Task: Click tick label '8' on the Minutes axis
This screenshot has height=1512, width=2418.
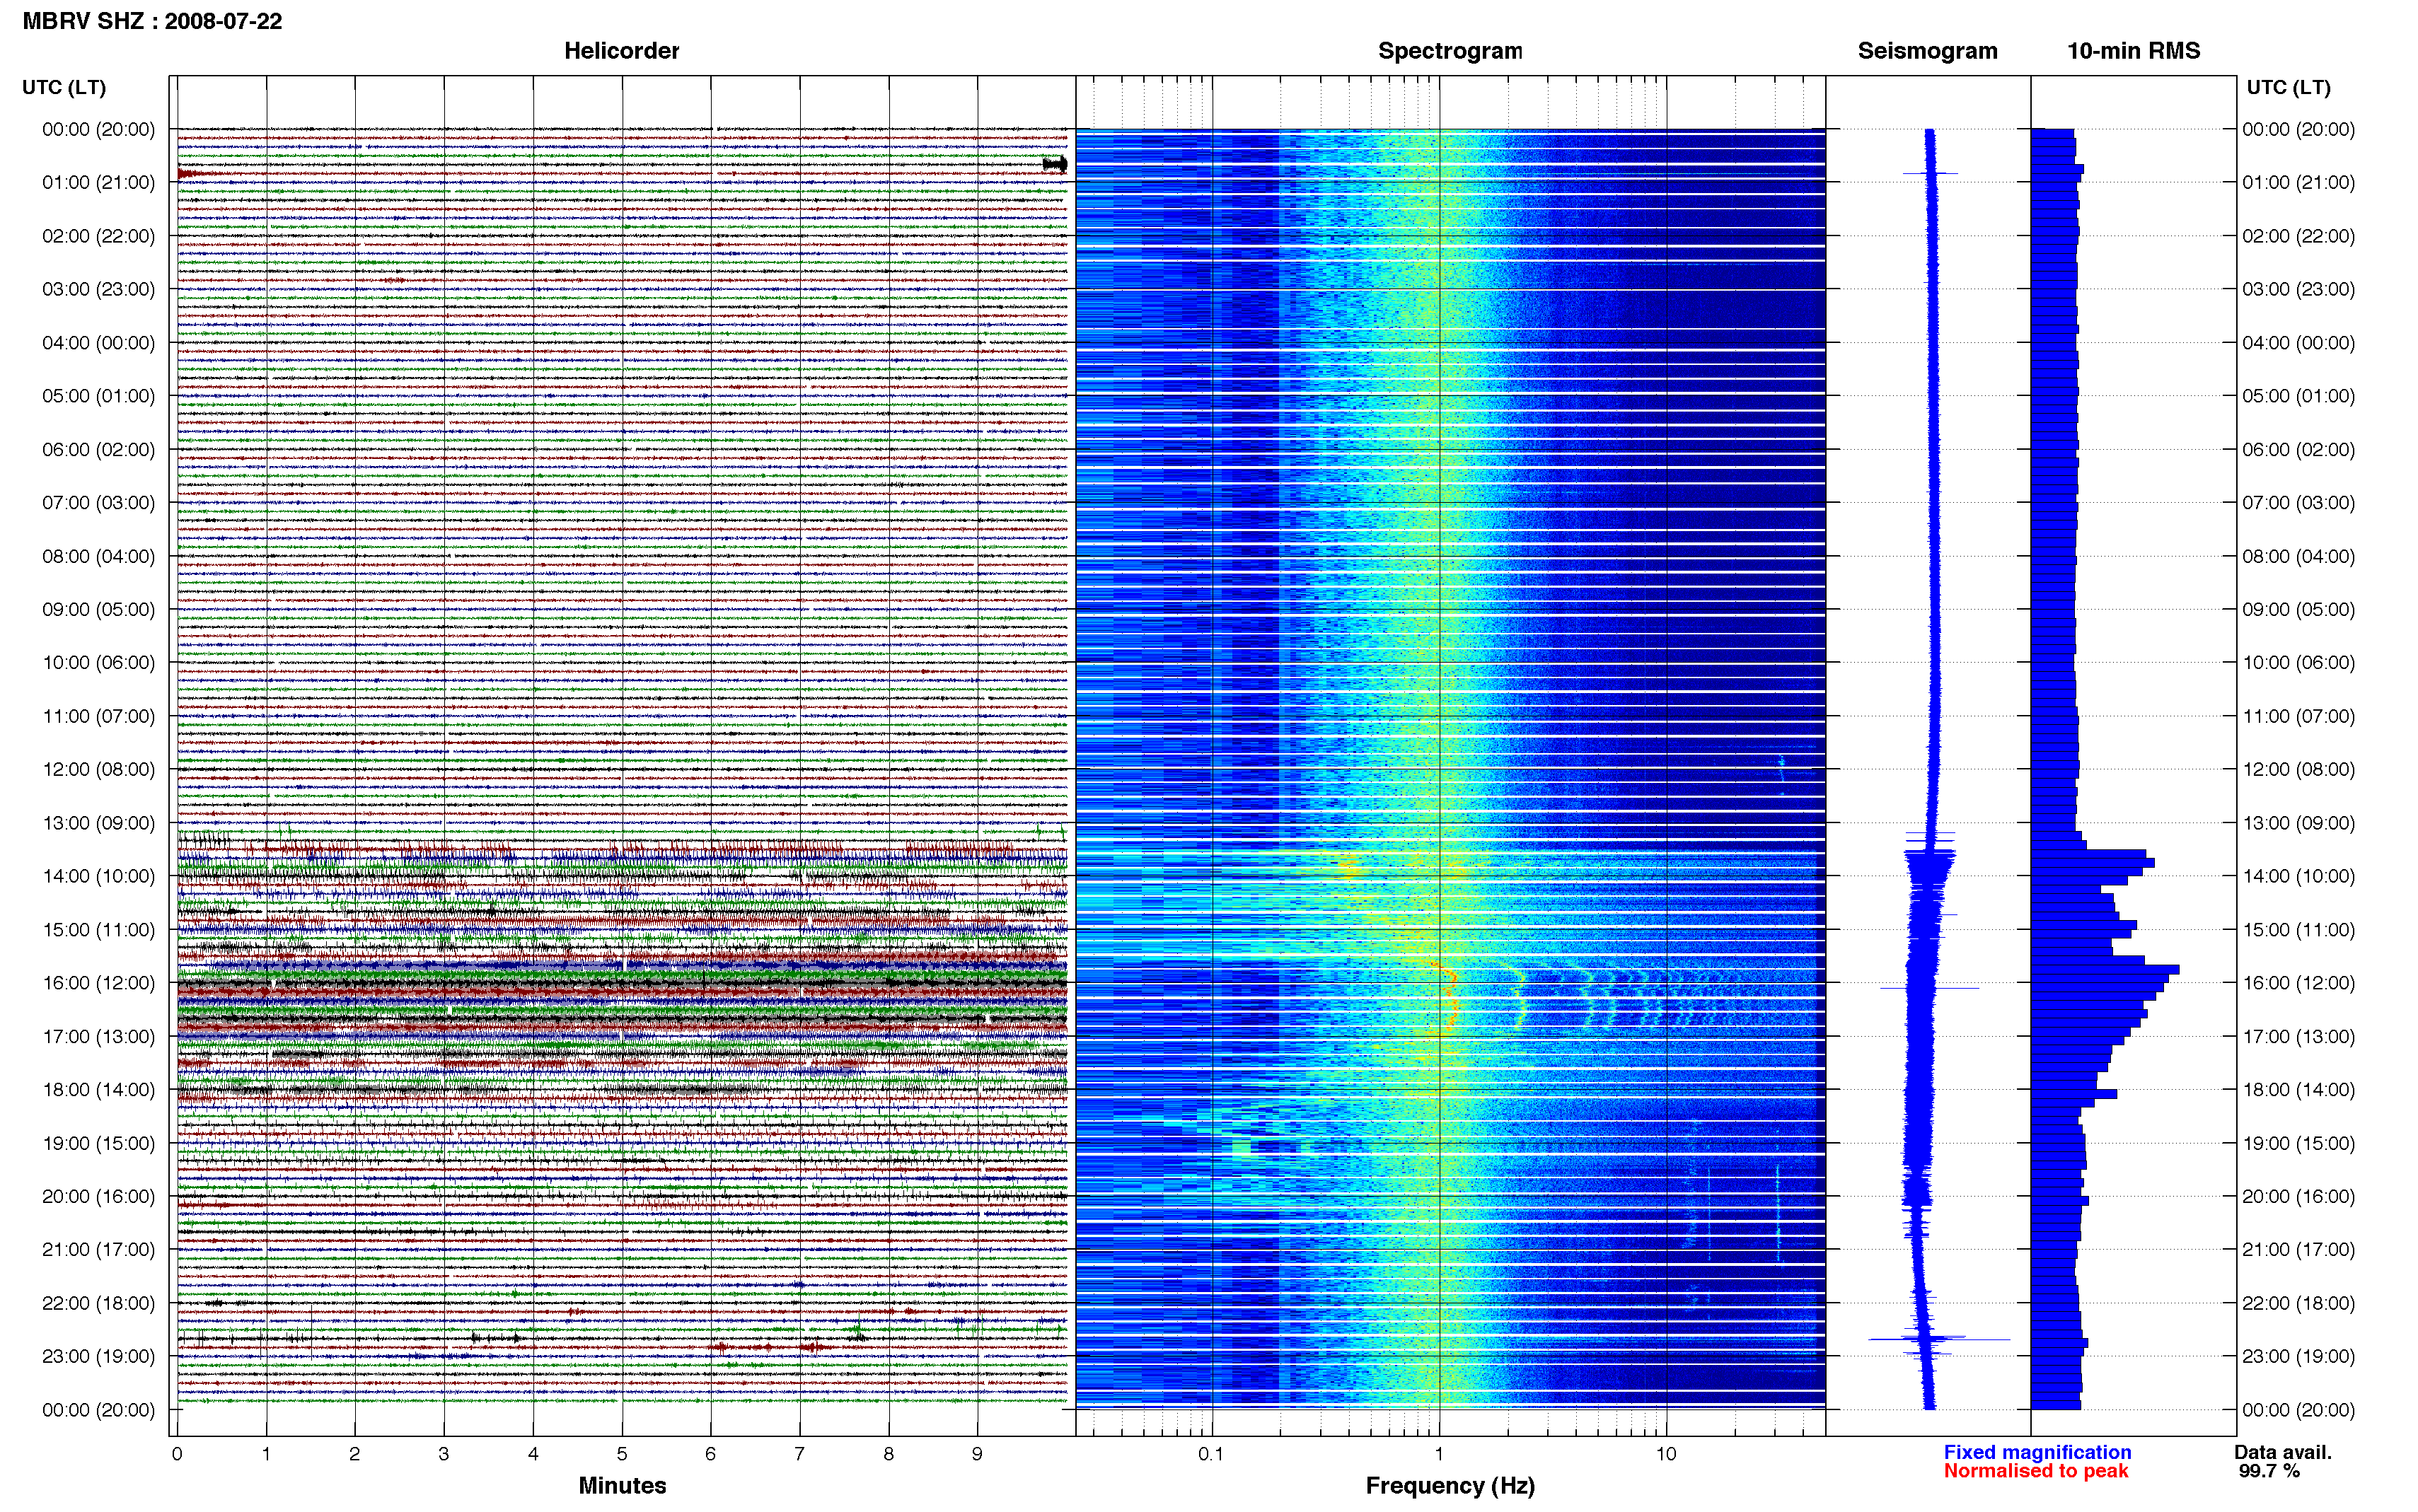Action: [888, 1454]
